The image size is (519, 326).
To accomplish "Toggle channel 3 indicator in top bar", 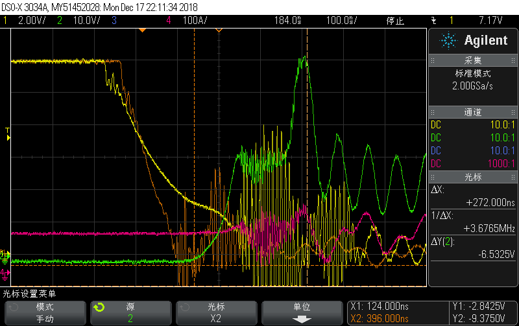I will tap(114, 21).
